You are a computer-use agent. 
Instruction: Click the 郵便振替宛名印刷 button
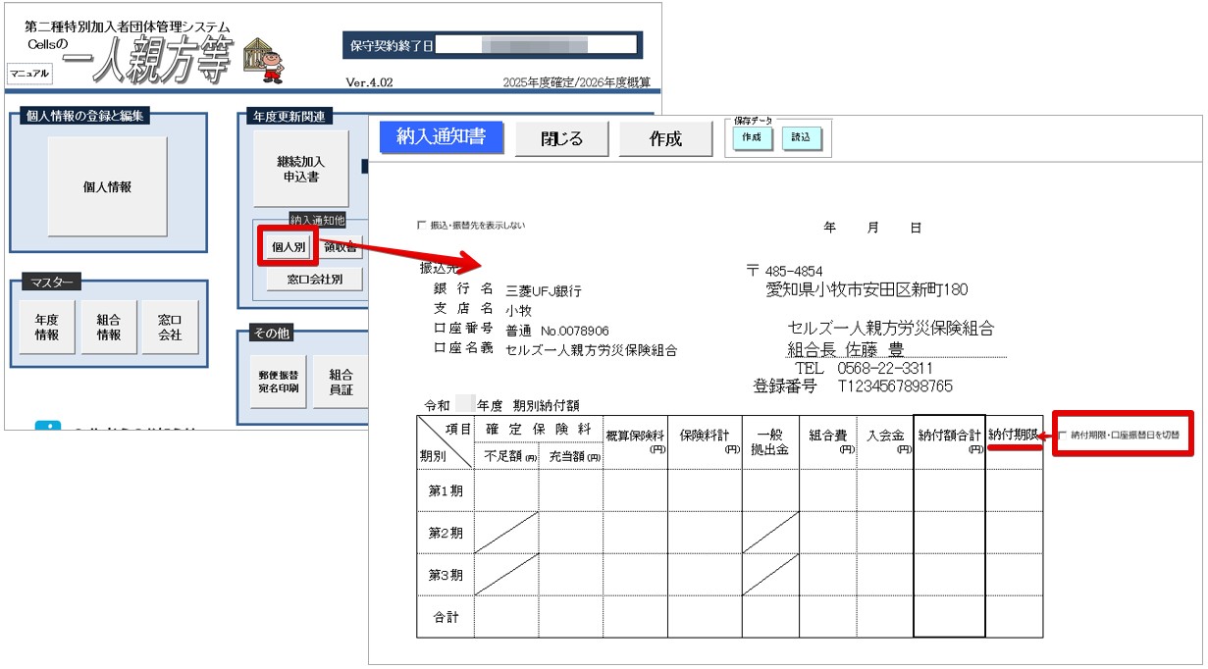click(280, 381)
